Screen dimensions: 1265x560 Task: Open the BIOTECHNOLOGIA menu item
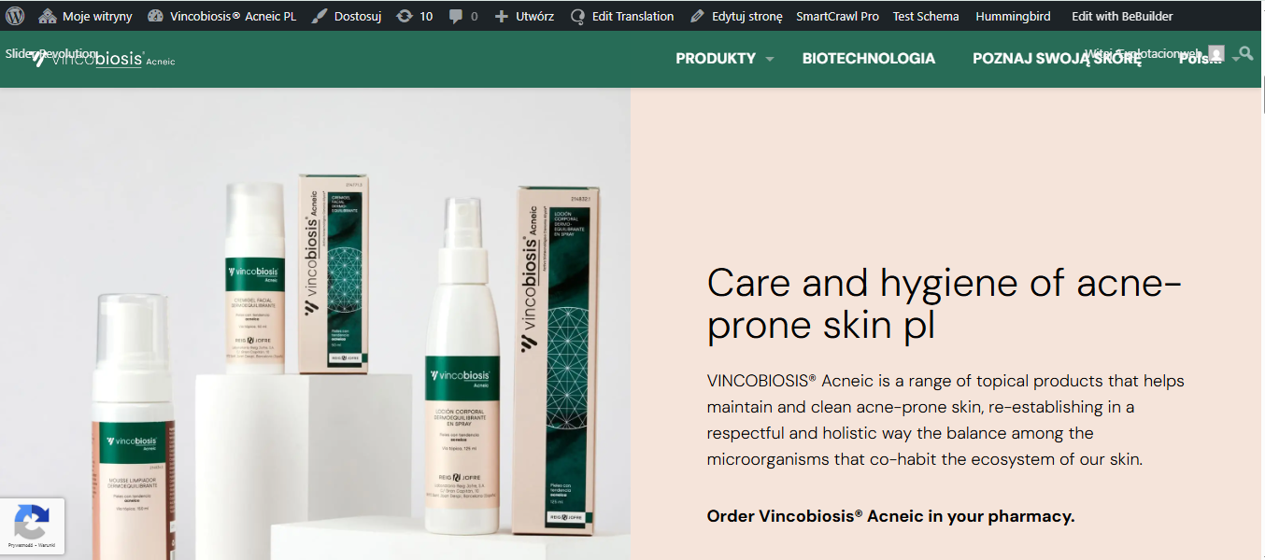pyautogui.click(x=869, y=58)
